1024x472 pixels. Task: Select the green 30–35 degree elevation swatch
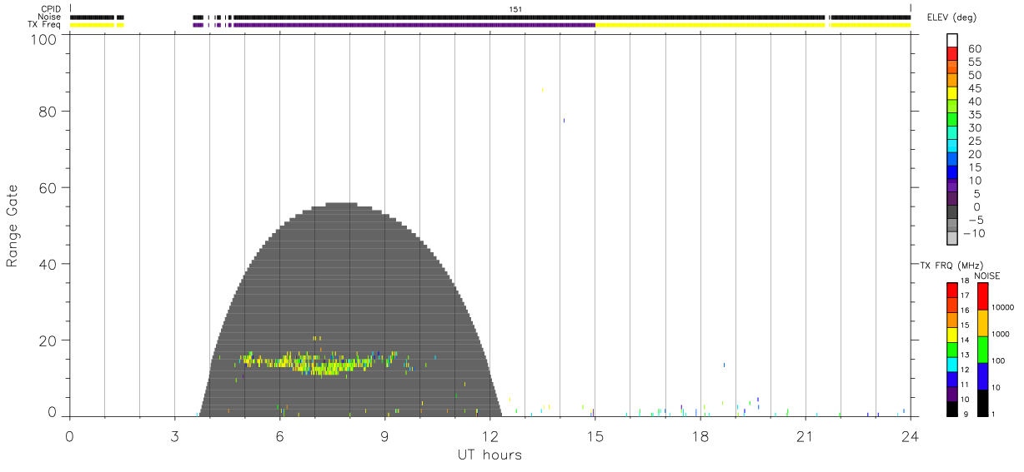[x=951, y=121]
